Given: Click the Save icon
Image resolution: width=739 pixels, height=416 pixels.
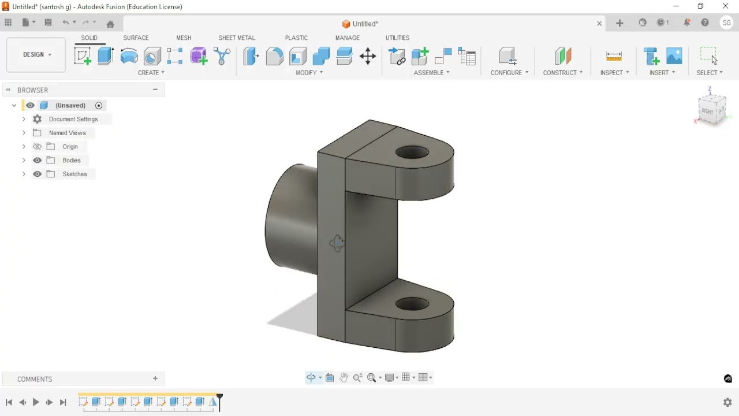Looking at the screenshot, I should 48,23.
